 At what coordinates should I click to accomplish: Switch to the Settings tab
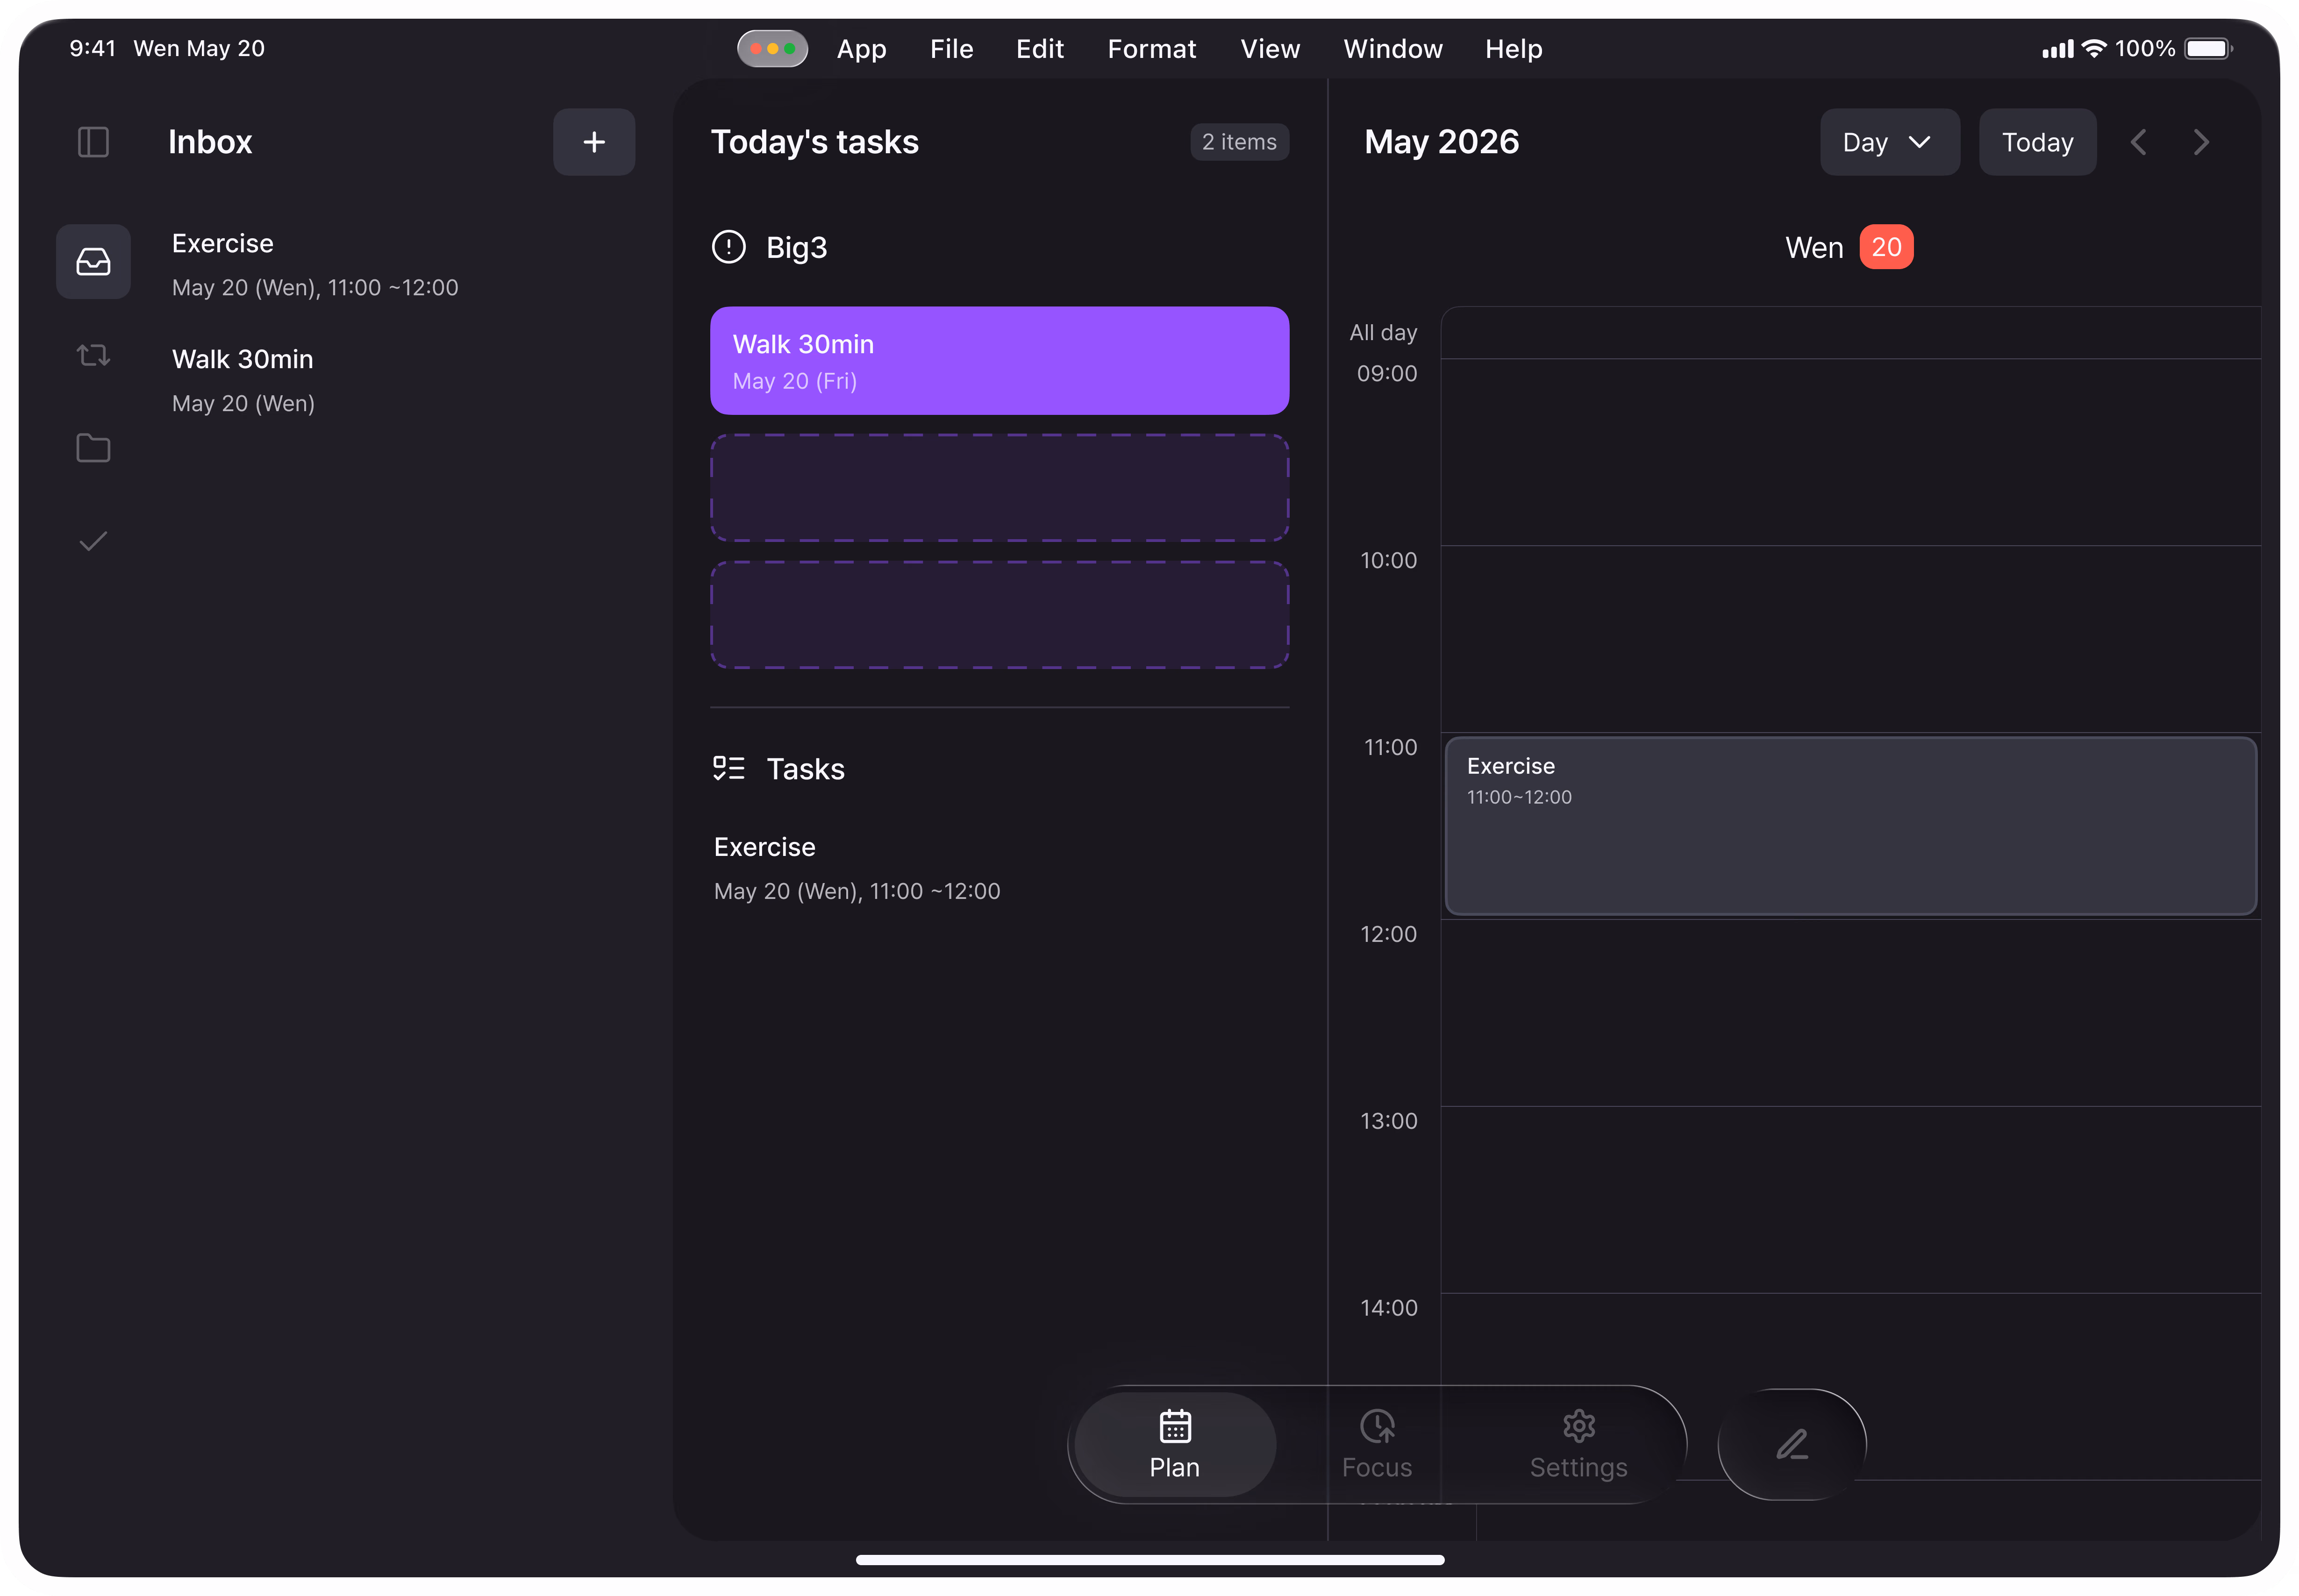pyautogui.click(x=1578, y=1445)
